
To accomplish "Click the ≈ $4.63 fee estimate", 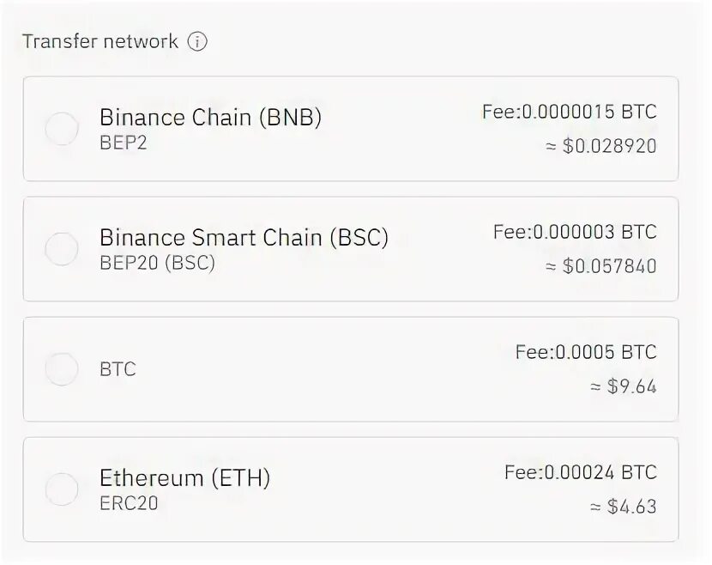I will [x=623, y=507].
